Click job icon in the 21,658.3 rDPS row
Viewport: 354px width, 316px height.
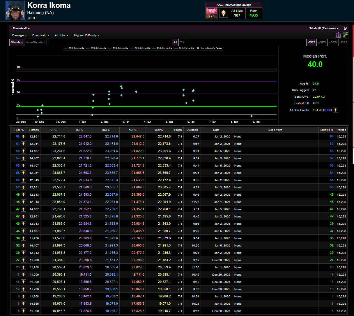point(23,173)
